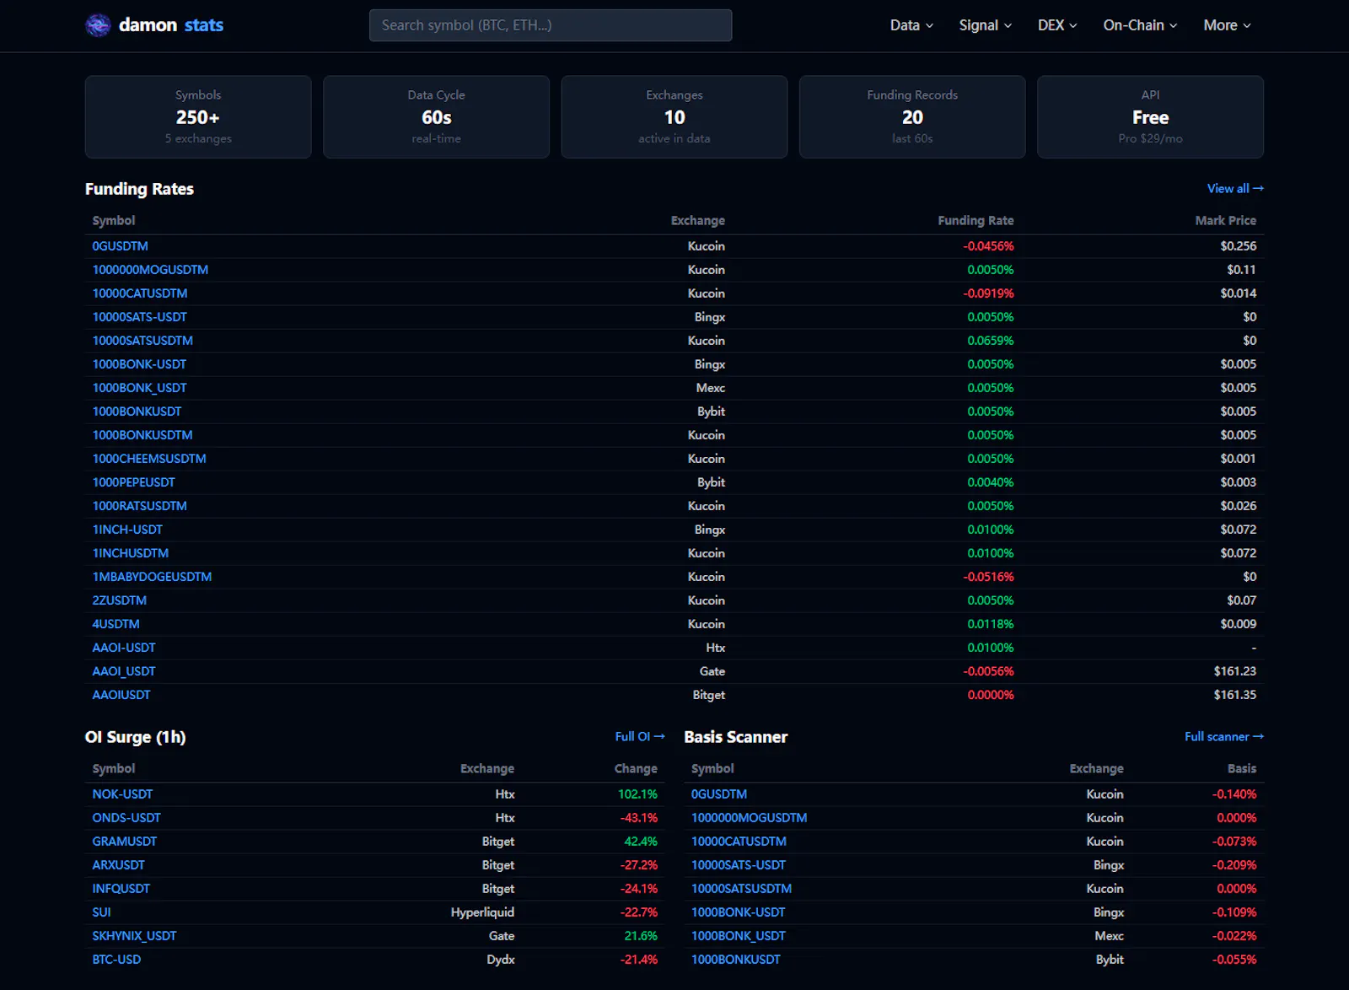Image resolution: width=1349 pixels, height=990 pixels.
Task: Click the damon stats logo icon
Action: (98, 25)
